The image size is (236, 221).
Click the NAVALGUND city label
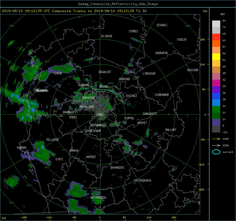click(87, 107)
